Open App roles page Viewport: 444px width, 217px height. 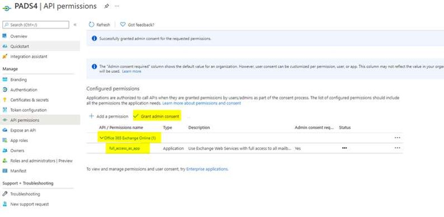[x=19, y=140]
